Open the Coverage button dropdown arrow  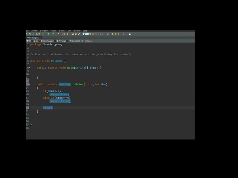tap(56, 34)
